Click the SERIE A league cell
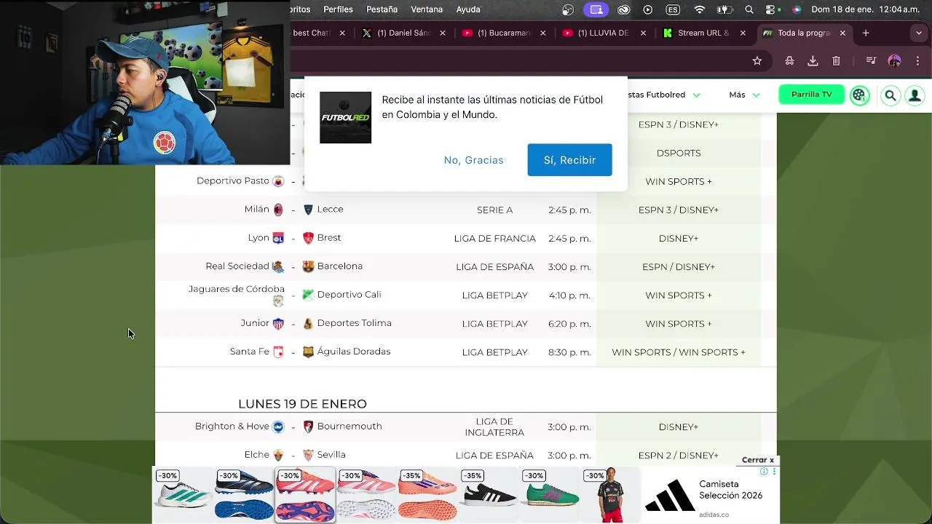932x524 pixels. coord(495,210)
